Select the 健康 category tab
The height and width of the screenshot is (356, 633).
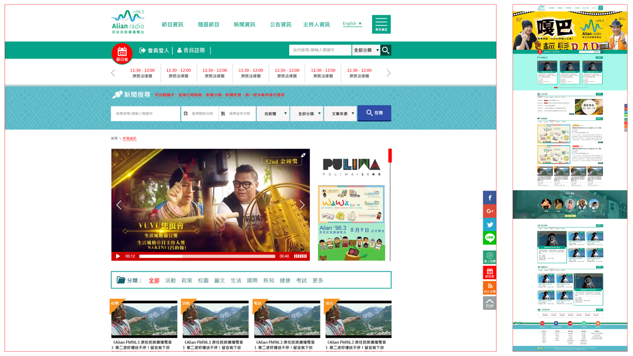pyautogui.click(x=285, y=281)
